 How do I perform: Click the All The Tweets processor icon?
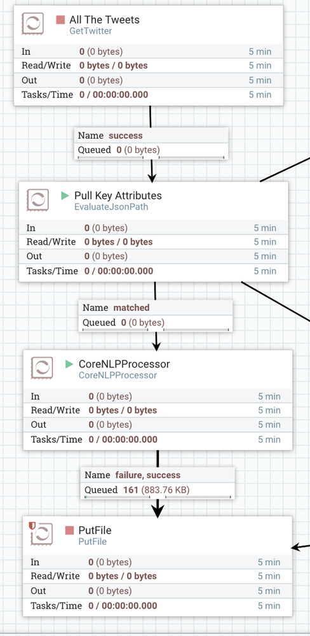(x=33, y=24)
